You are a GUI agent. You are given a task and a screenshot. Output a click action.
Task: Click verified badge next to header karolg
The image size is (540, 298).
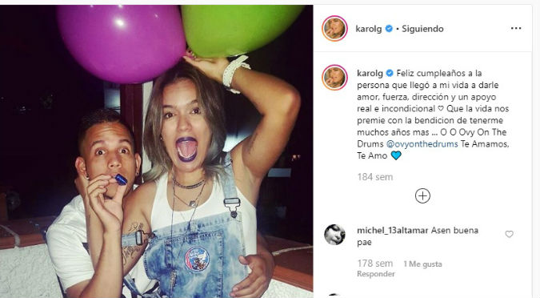pos(389,29)
